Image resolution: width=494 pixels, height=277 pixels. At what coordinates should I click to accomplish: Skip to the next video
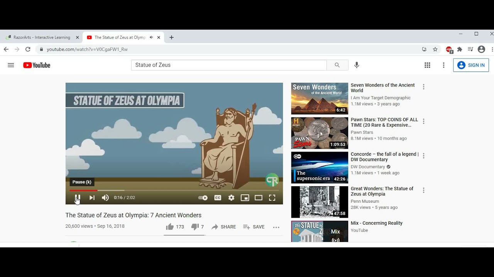click(92, 198)
